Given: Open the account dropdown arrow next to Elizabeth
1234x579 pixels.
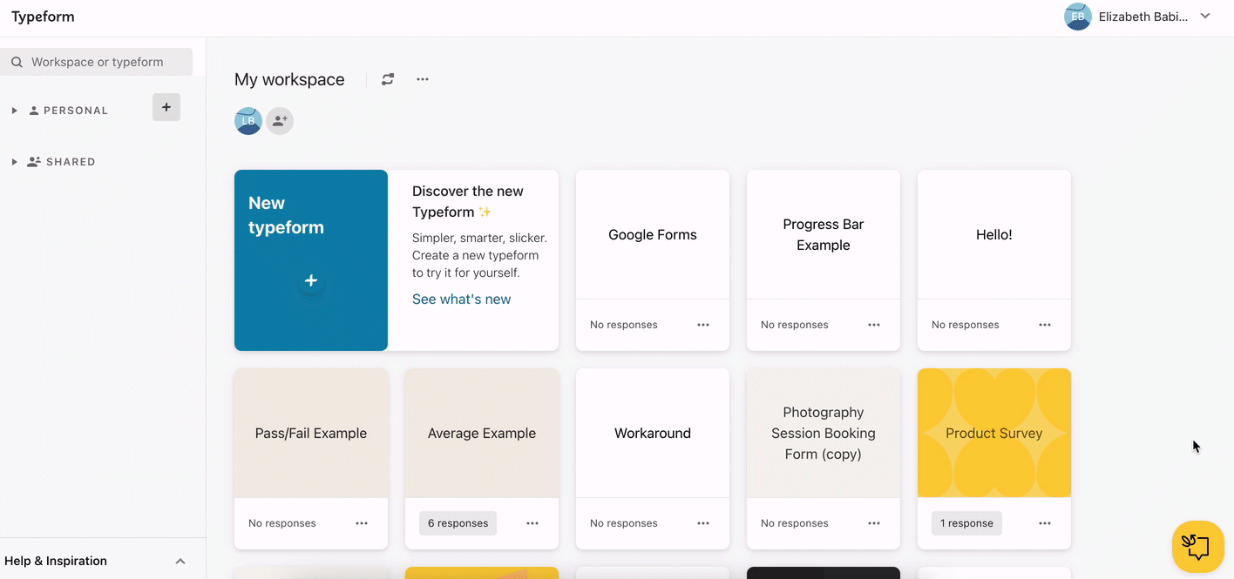Looking at the screenshot, I should coord(1205,16).
